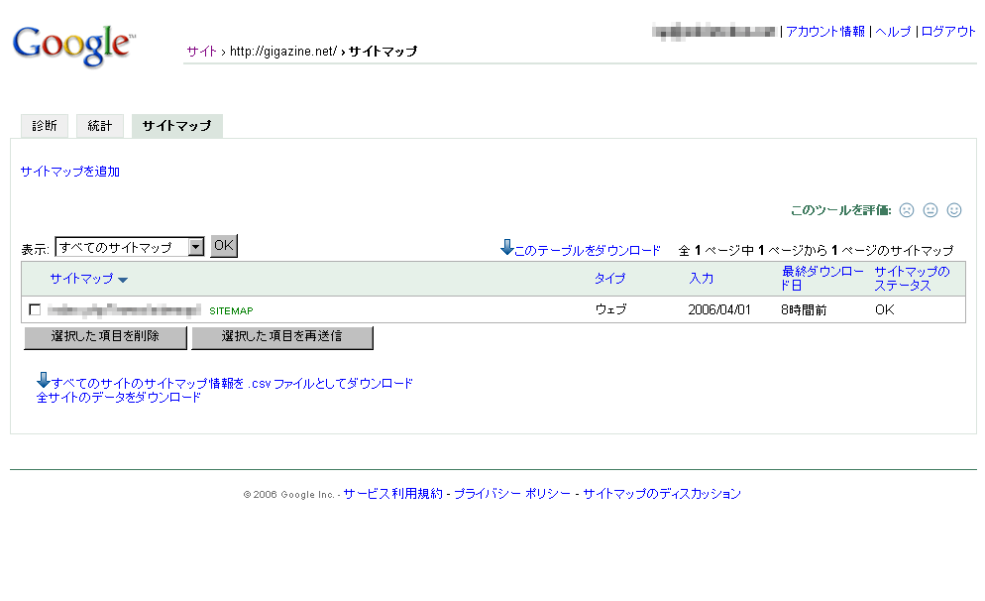Click the 選択した項目を再送信 button
The image size is (985, 601).
[x=282, y=337]
